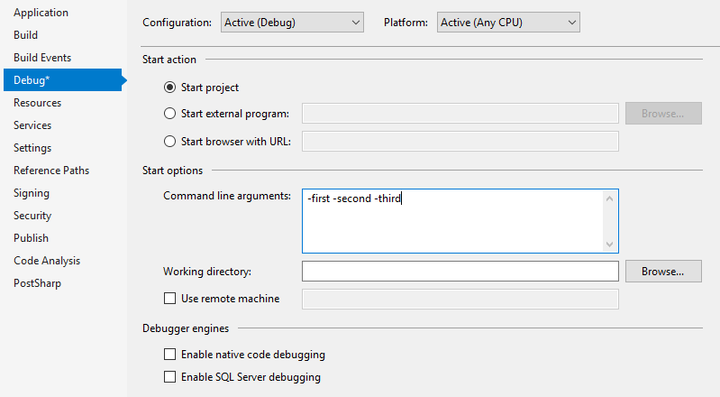Select Start browser with URL option
Screen dimensions: 720x397
(x=170, y=141)
